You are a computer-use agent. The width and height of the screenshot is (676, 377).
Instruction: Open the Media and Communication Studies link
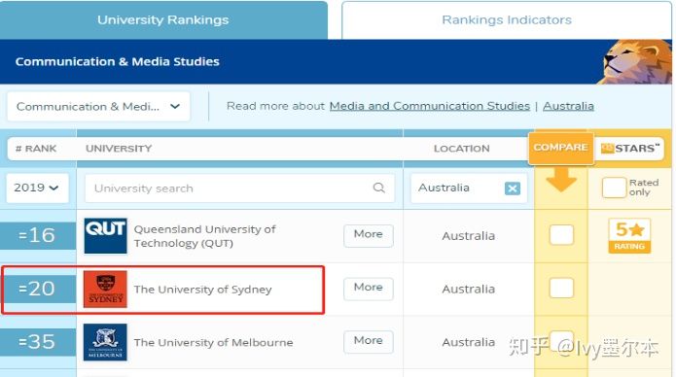429,106
